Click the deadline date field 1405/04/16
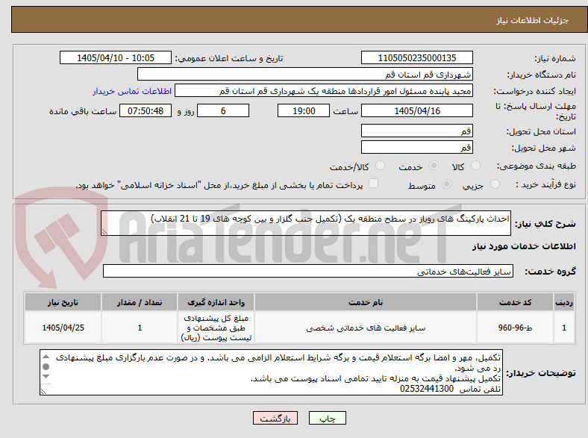The height and width of the screenshot is (438, 588). [416, 111]
